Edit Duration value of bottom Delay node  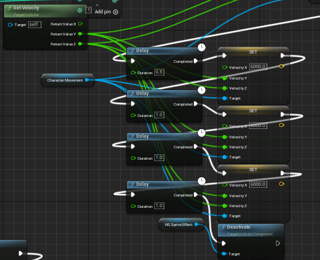pos(159,206)
